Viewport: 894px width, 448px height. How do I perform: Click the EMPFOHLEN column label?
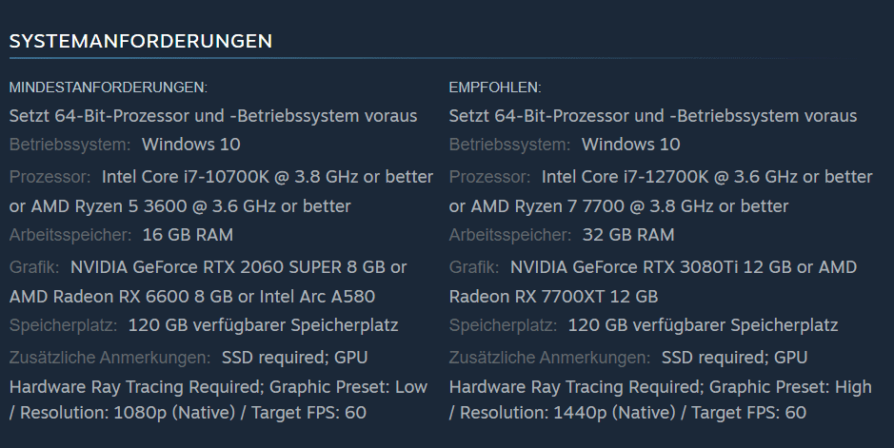pos(494,88)
